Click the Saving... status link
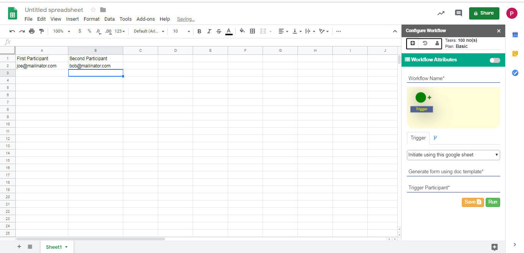Image resolution: width=524 pixels, height=253 pixels. pyautogui.click(x=186, y=19)
